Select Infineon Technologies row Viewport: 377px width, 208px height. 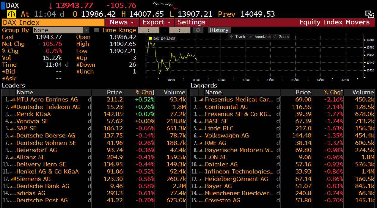click(282, 172)
